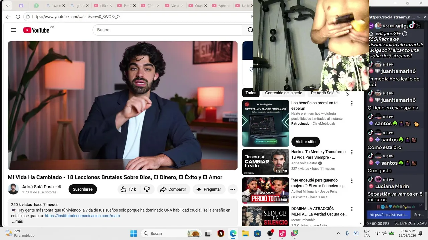The height and width of the screenshot is (240, 428).
Task: Go back with the browser back arrow
Action: tap(8, 17)
